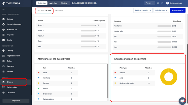The height and width of the screenshot is (105, 188).
Task: Expand the Demos Meetmaps account menu
Action: [175, 3]
